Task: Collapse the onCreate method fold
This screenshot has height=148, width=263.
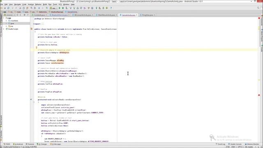Action: [x=34, y=102]
